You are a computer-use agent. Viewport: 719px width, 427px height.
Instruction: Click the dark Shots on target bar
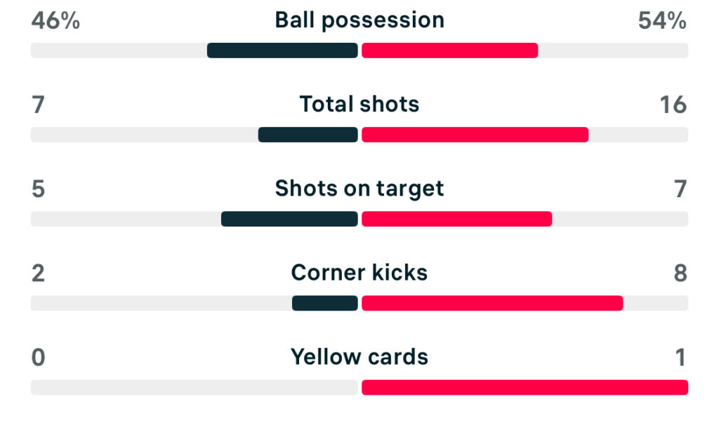[289, 219]
